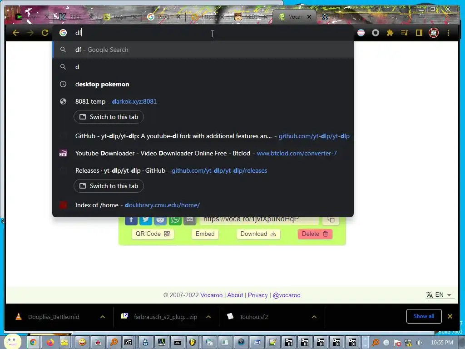Open the yellow folder icon in taskbar

pos(64,343)
